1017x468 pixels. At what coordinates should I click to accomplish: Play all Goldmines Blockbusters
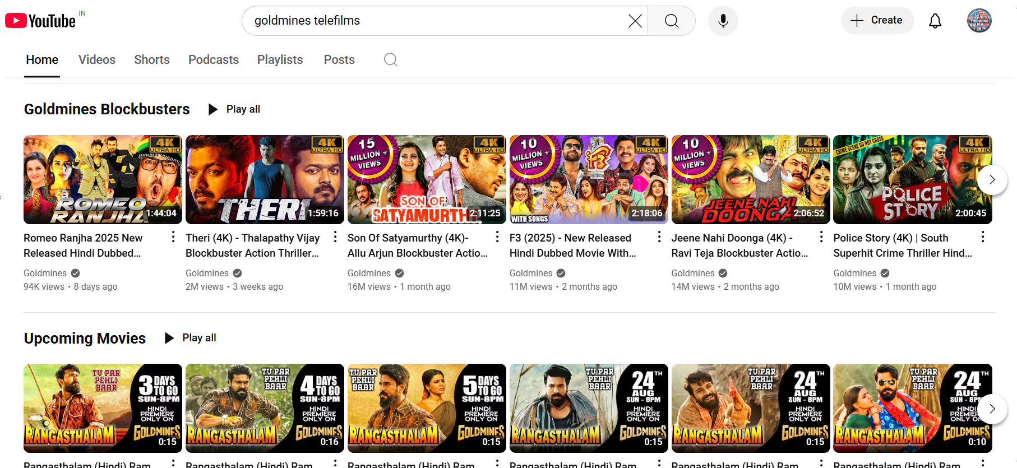(x=234, y=109)
